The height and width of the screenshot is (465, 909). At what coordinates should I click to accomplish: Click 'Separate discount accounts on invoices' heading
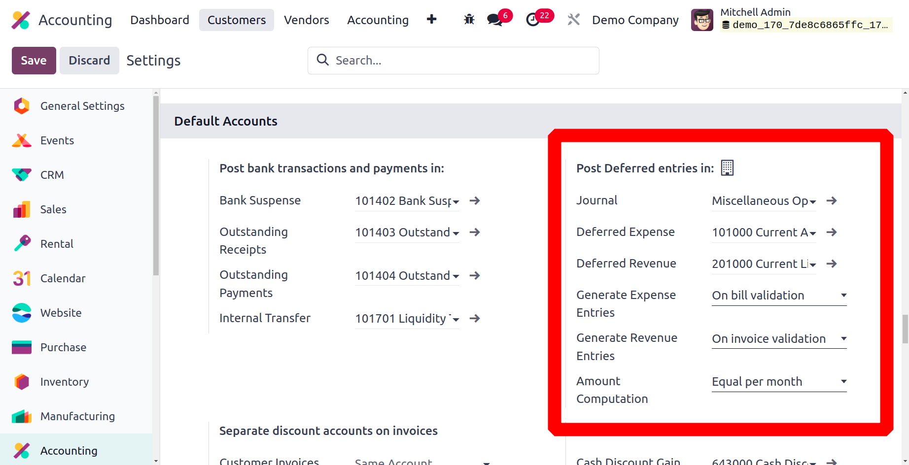coord(328,431)
